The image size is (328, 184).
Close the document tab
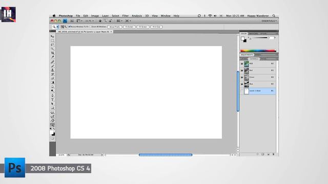(111, 32)
